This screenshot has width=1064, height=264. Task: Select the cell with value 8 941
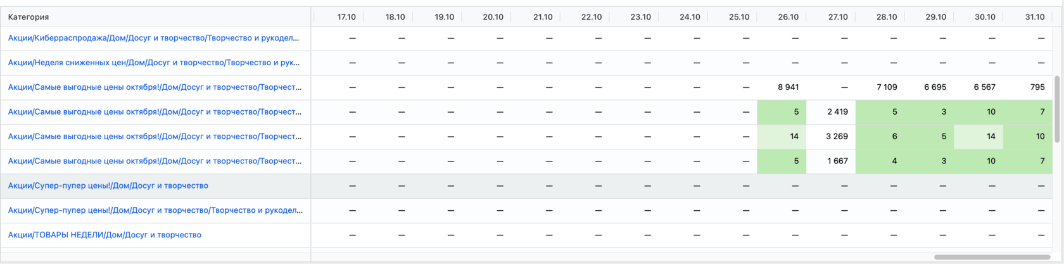[788, 87]
